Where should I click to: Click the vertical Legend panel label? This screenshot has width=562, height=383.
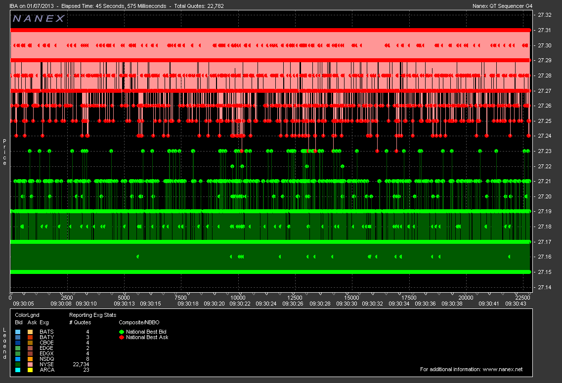[5, 344]
